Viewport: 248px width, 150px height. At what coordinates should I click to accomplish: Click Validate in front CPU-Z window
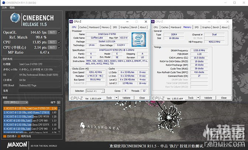pos(126,98)
